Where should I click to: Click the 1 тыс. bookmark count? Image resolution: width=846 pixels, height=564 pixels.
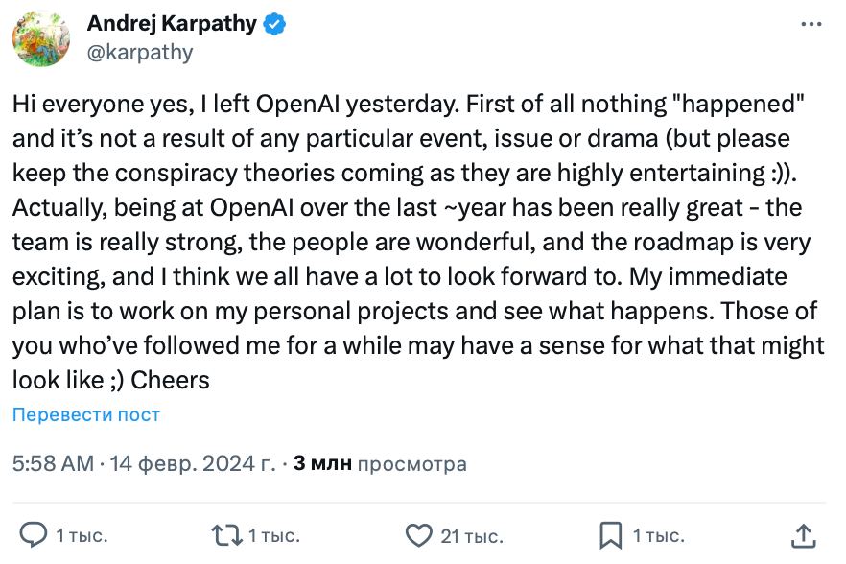pos(658,535)
